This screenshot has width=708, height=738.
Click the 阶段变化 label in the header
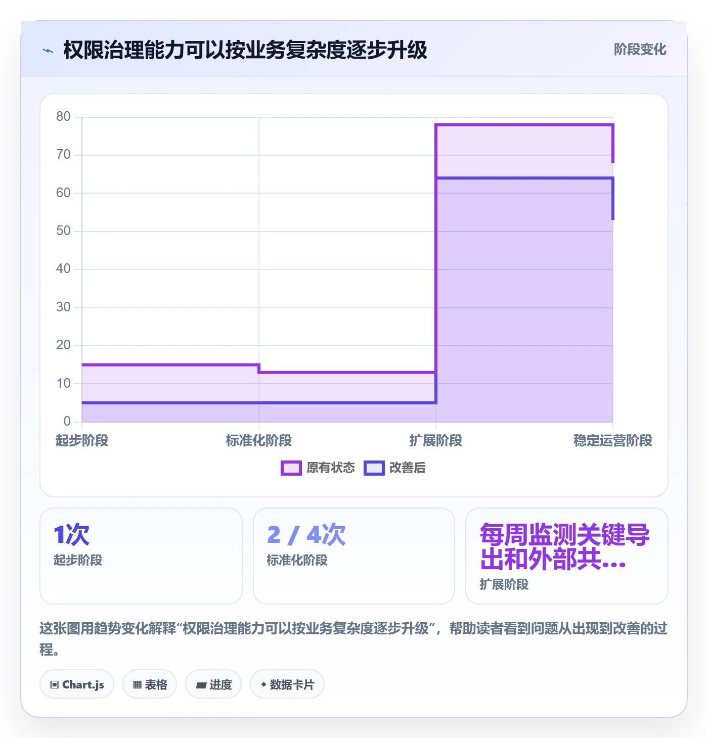point(640,50)
